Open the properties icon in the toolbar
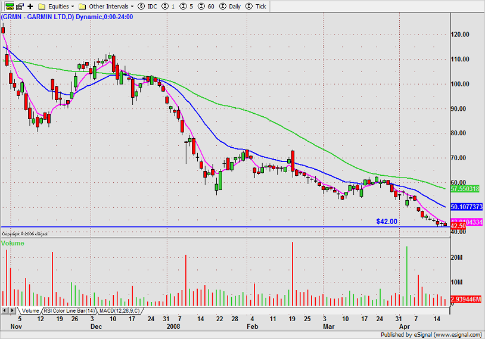Image resolution: width=485 pixels, height=339 pixels. coord(20,6)
